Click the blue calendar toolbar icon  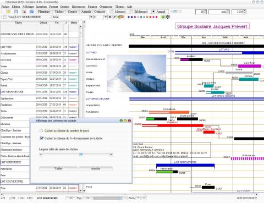pos(16,12)
